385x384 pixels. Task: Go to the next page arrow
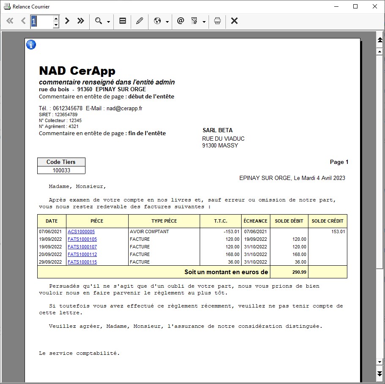click(x=67, y=21)
